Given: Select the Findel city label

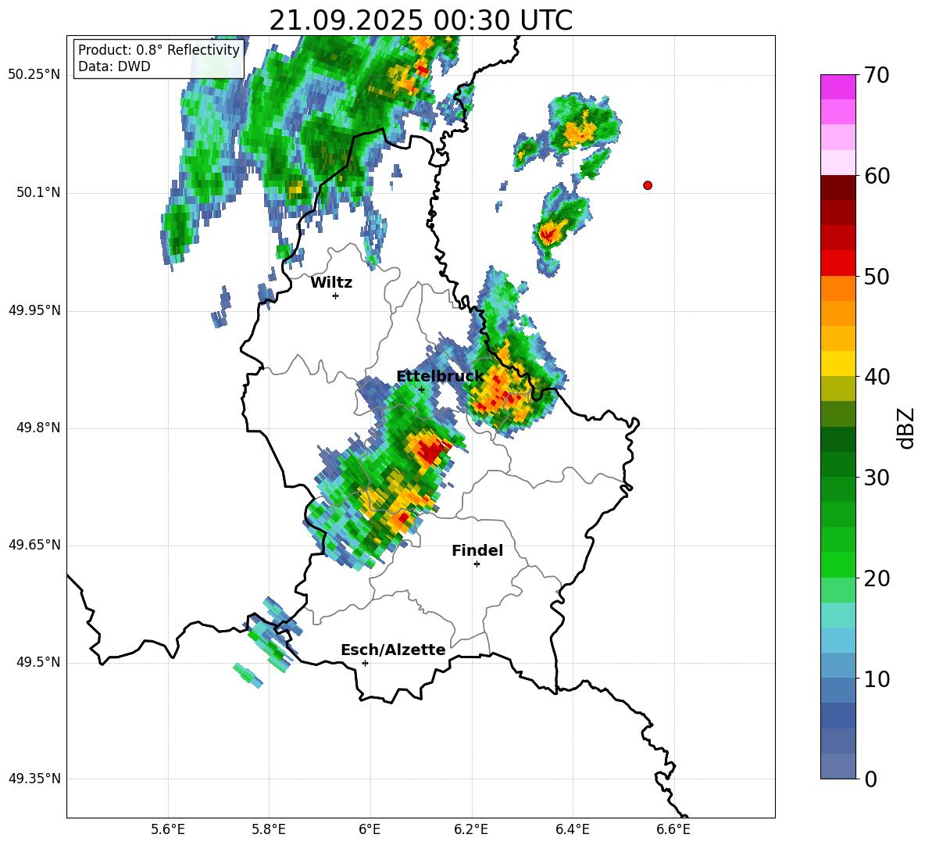Looking at the screenshot, I should pyautogui.click(x=477, y=550).
